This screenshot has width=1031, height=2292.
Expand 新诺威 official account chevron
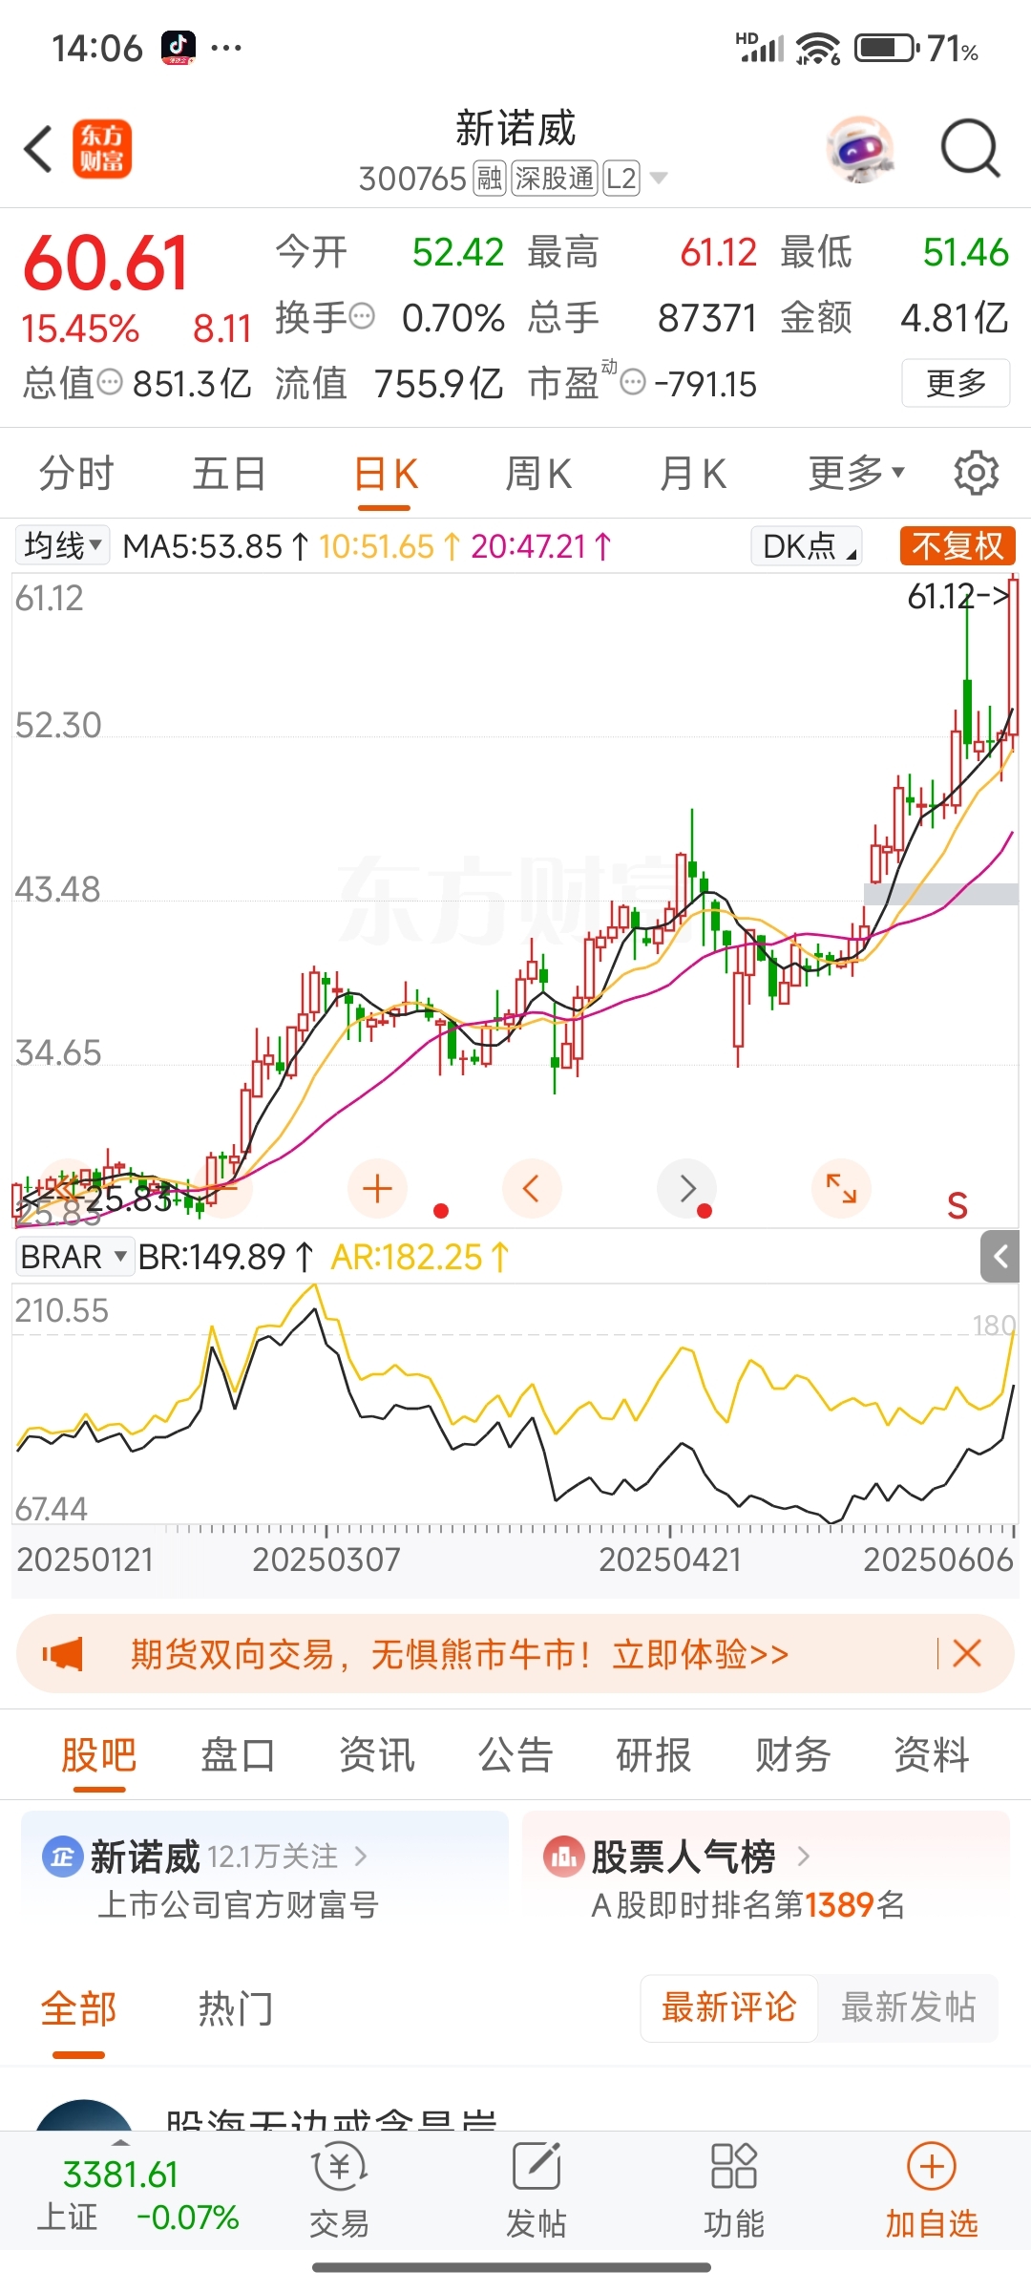click(x=360, y=1856)
